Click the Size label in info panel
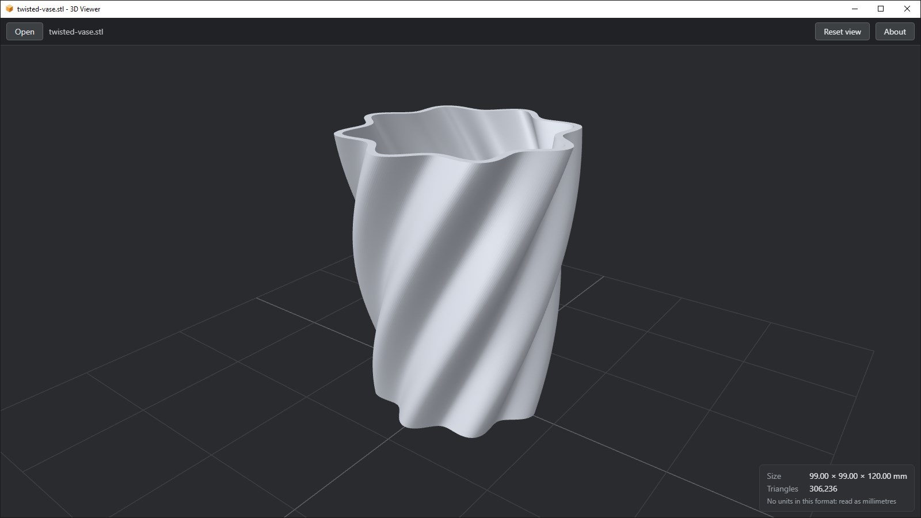 coord(774,476)
